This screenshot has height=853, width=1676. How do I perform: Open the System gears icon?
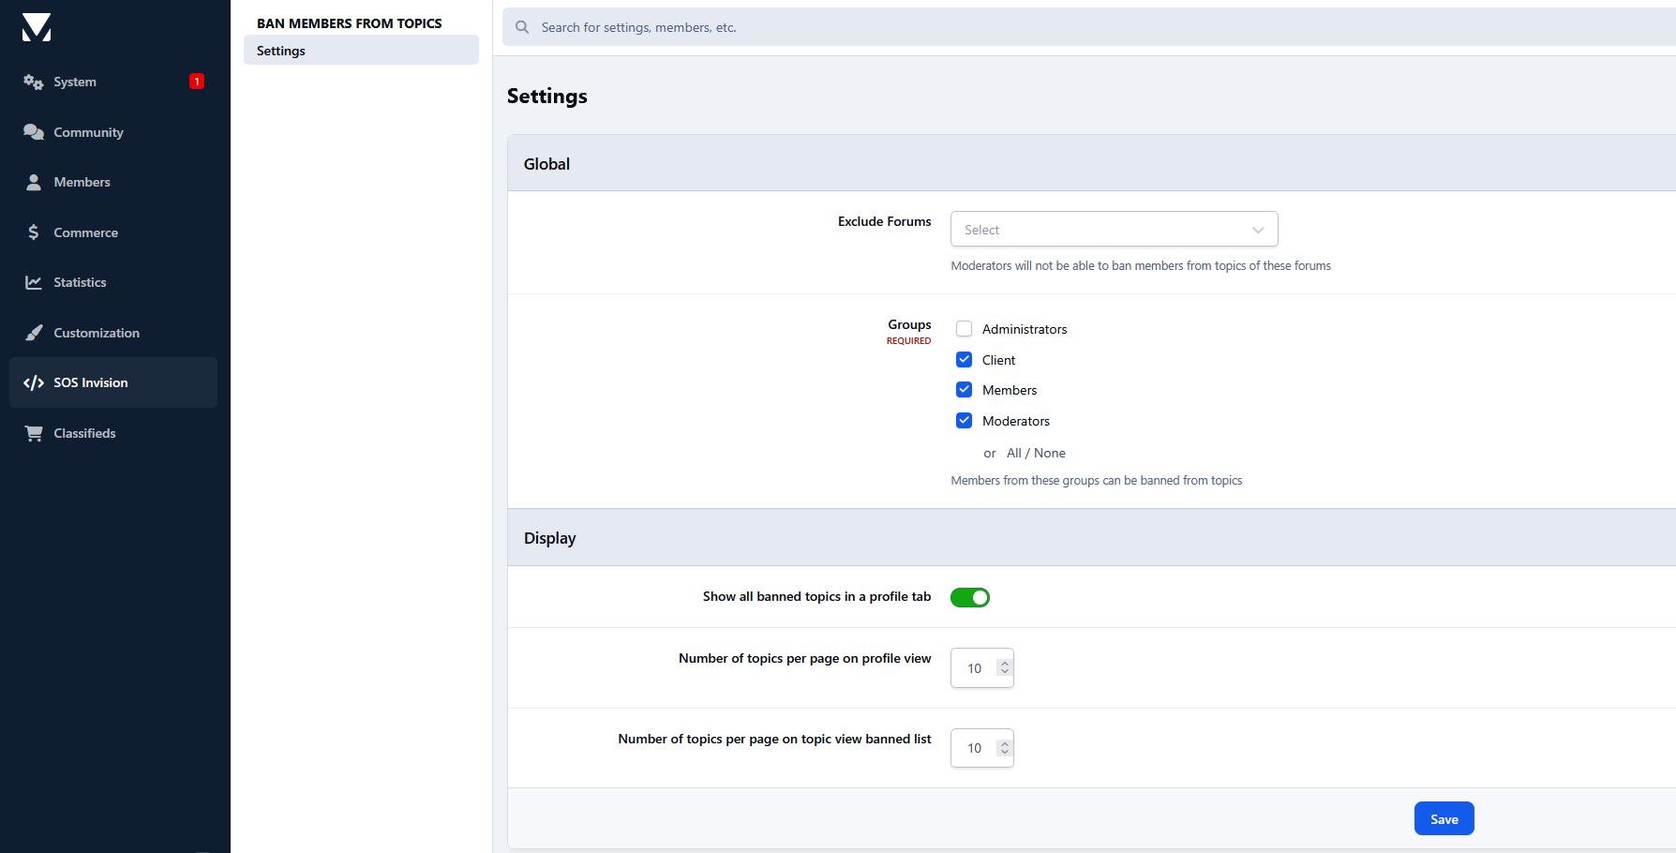(x=34, y=82)
